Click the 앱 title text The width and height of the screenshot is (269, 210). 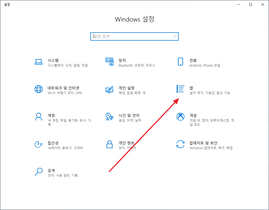click(x=191, y=88)
